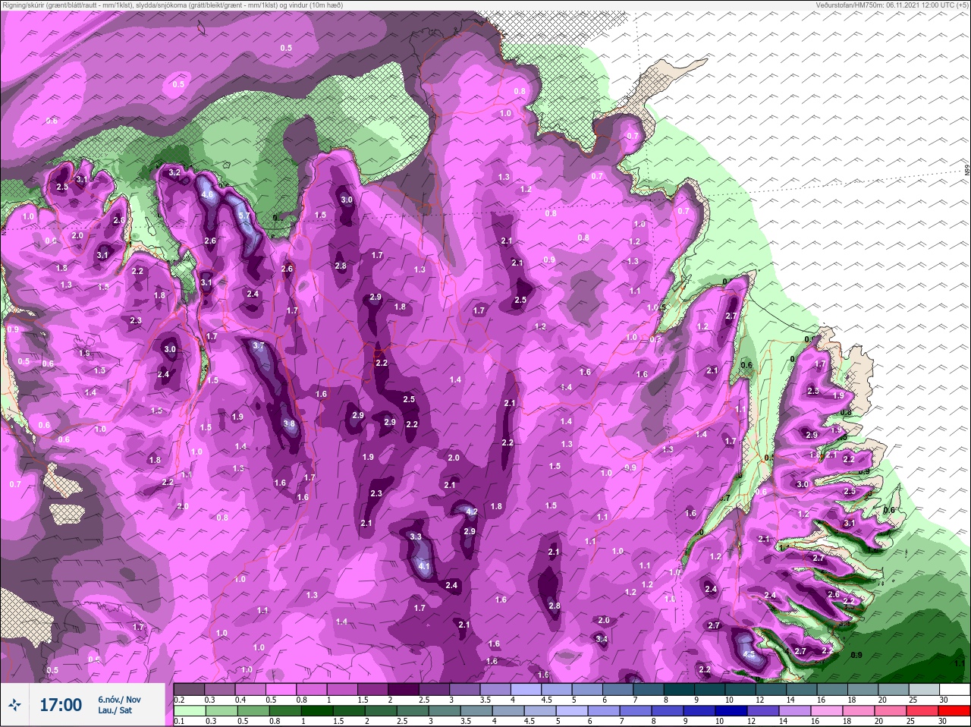This screenshot has width=971, height=727.
Task: Click the 3.8 precipitation value on the map
Action: pyautogui.click(x=288, y=424)
